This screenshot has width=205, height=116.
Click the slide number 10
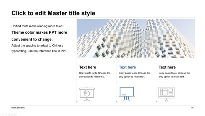coord(192,108)
